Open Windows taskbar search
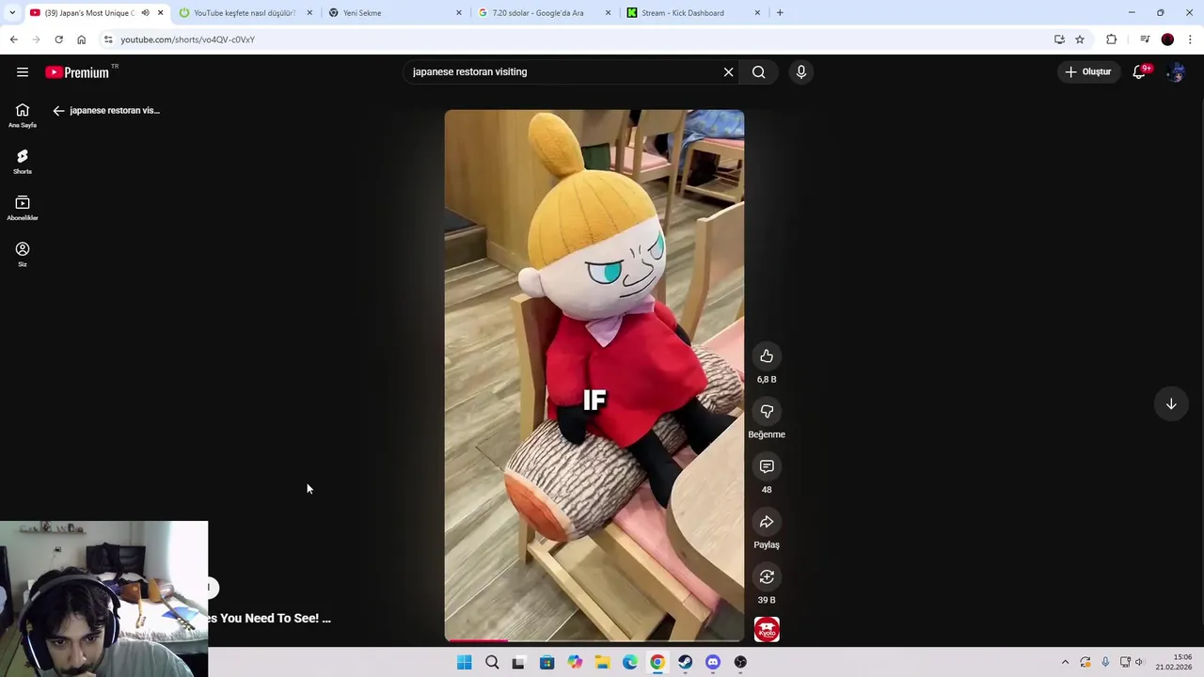The height and width of the screenshot is (677, 1204). pyautogui.click(x=492, y=663)
